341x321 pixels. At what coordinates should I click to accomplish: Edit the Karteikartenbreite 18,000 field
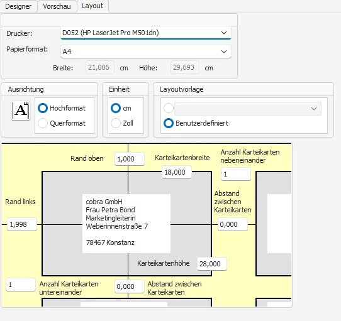click(177, 172)
